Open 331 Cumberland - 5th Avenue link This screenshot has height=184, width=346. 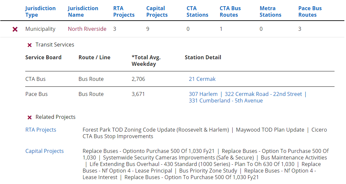point(226,101)
